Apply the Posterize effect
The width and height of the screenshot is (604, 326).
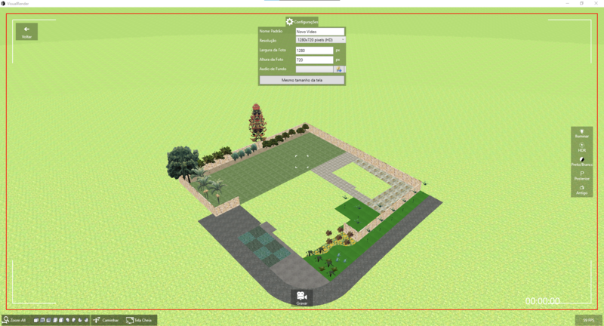coord(581,176)
